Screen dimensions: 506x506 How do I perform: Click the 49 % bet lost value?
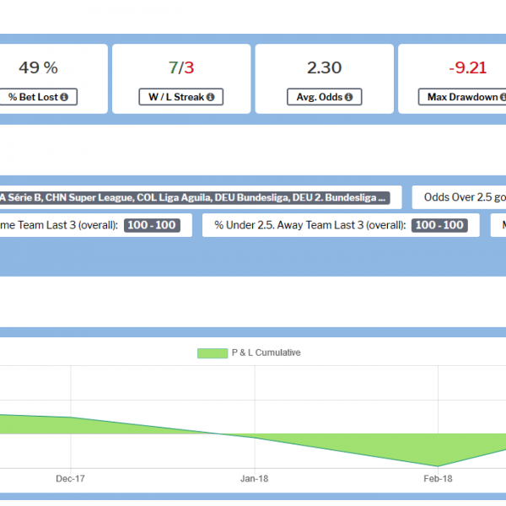(x=38, y=67)
